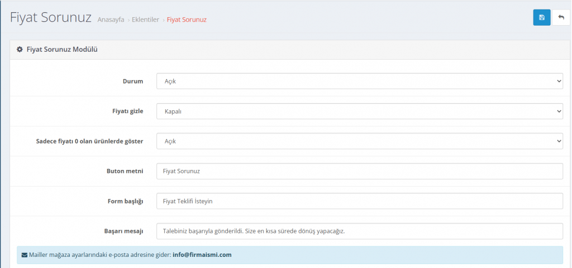572x268 pixels.
Task: Click the Buton metni label
Action: tap(125, 171)
